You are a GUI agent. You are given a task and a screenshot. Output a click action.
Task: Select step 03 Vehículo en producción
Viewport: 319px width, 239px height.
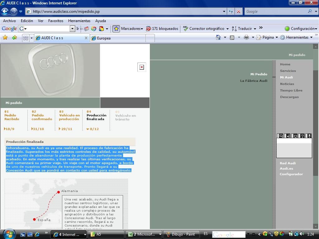69,115
